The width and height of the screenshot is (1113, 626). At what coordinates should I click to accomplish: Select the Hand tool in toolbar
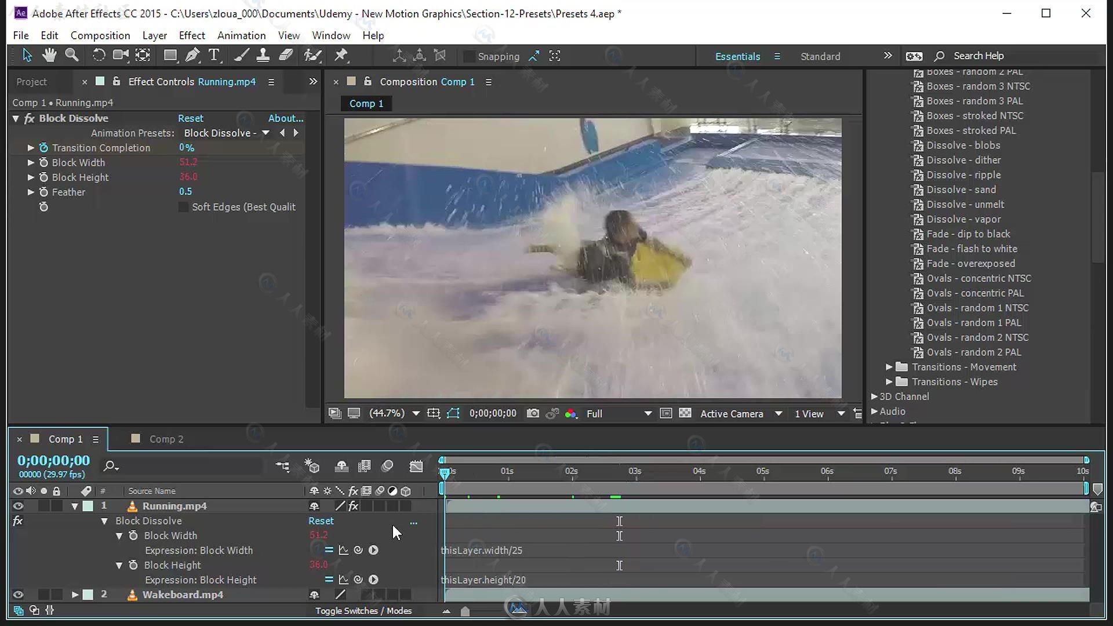click(x=49, y=56)
